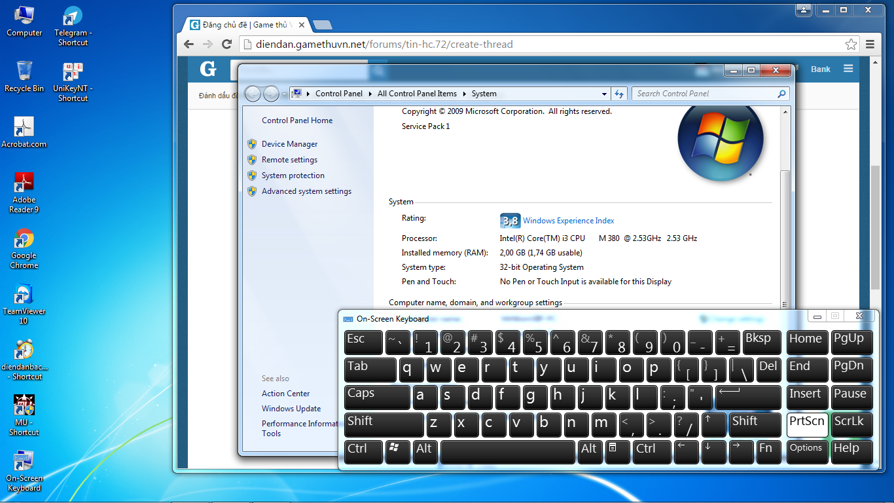Select the MU shortcut desktop icon
This screenshot has width=894, height=503.
click(24, 415)
